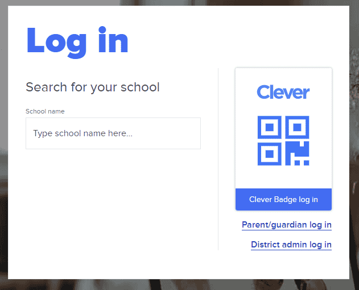Click the white space below Clever's QR icon

[x=283, y=177]
